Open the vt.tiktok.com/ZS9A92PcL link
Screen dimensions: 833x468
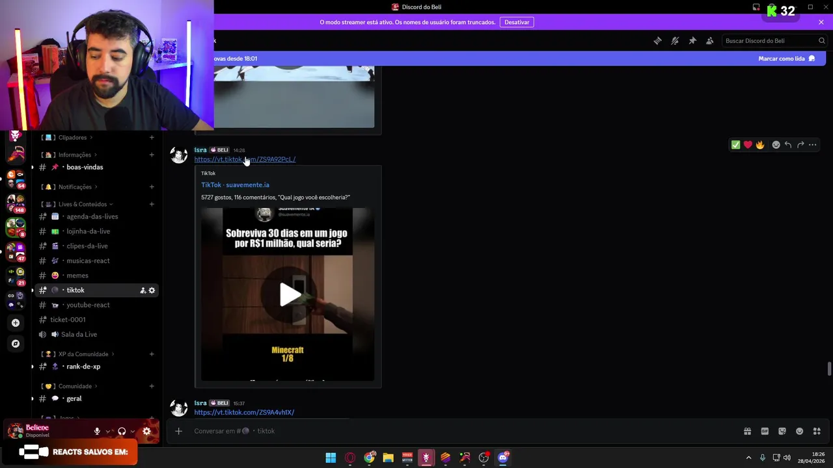click(x=245, y=159)
